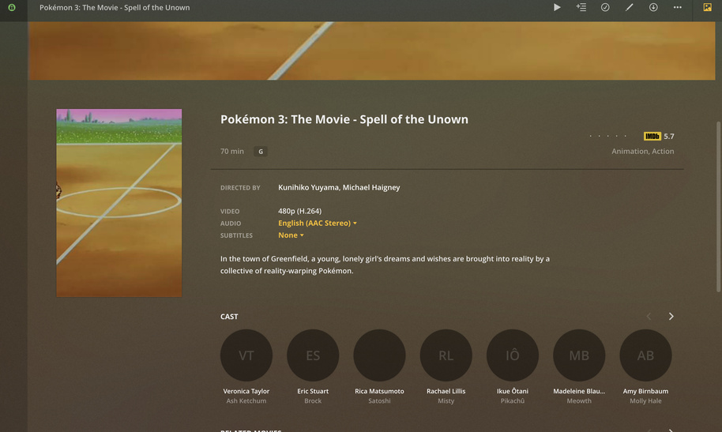The image size is (722, 432).
Task: Show next cast members with right arrow
Action: pos(671,317)
